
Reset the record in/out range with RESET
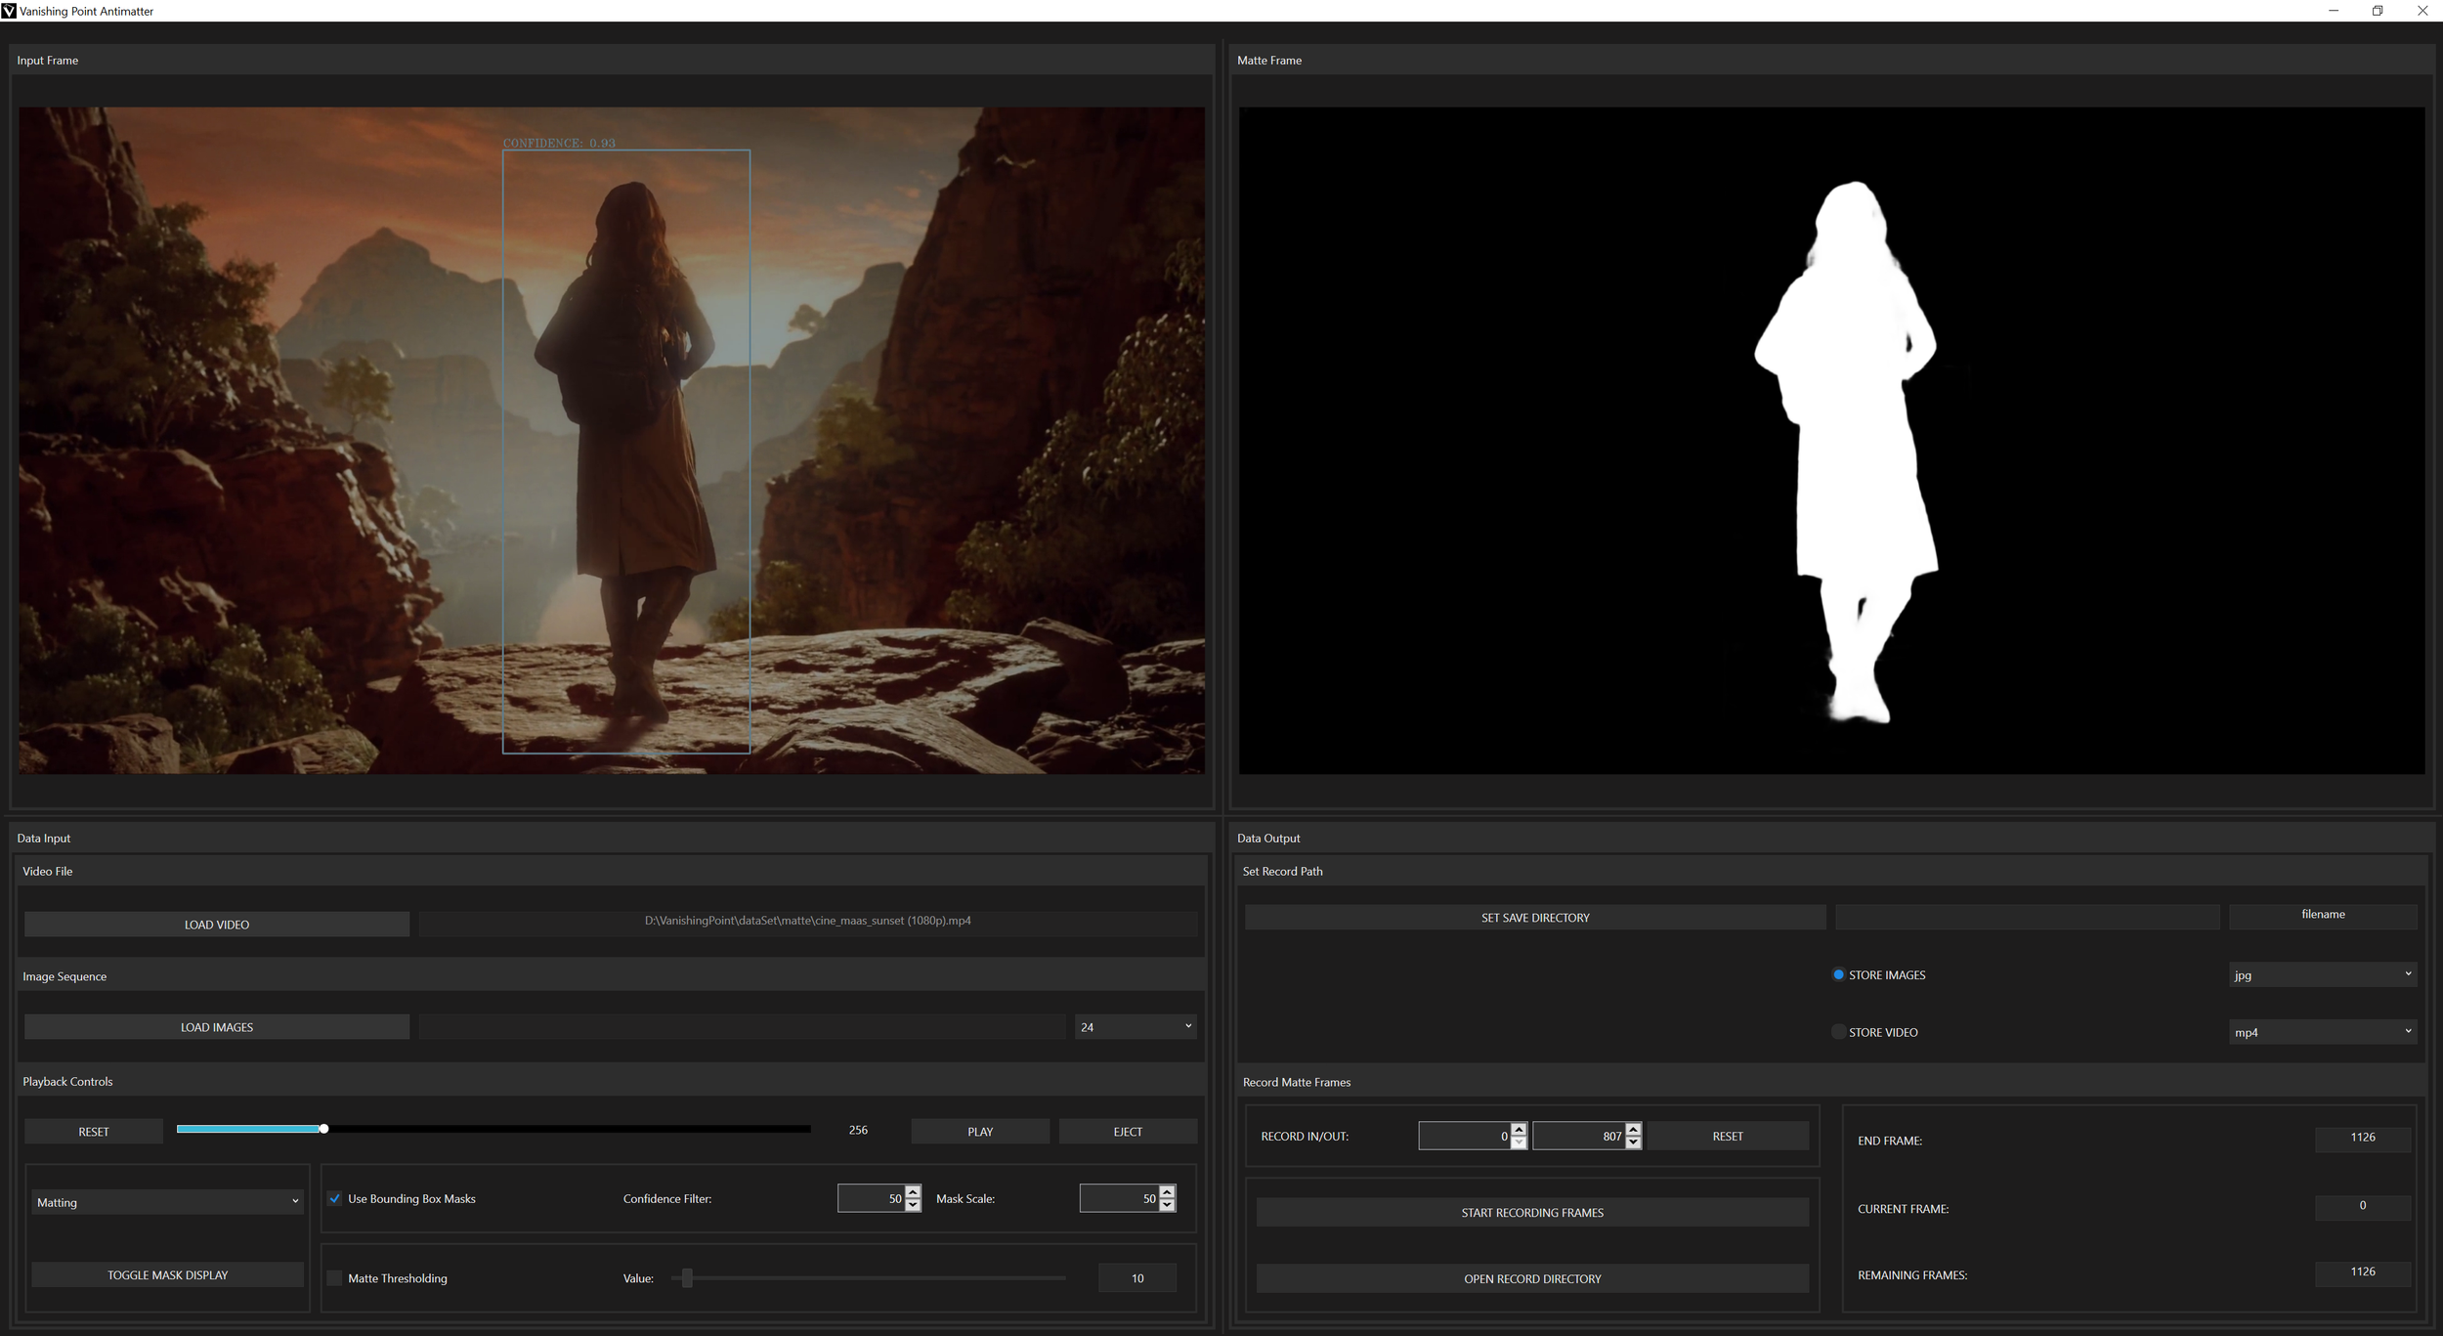(x=1728, y=1136)
